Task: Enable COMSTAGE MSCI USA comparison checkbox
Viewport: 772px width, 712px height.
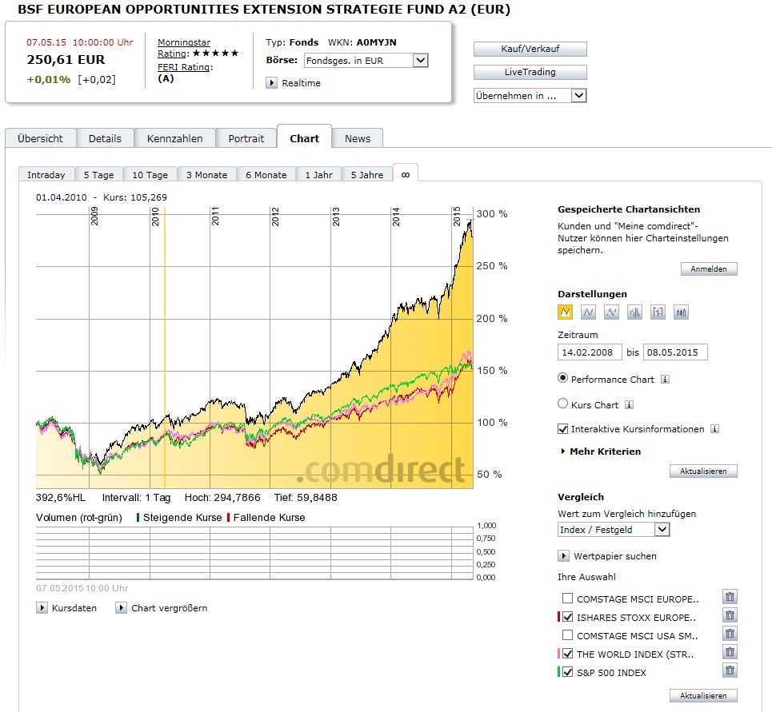Action: tap(567, 635)
